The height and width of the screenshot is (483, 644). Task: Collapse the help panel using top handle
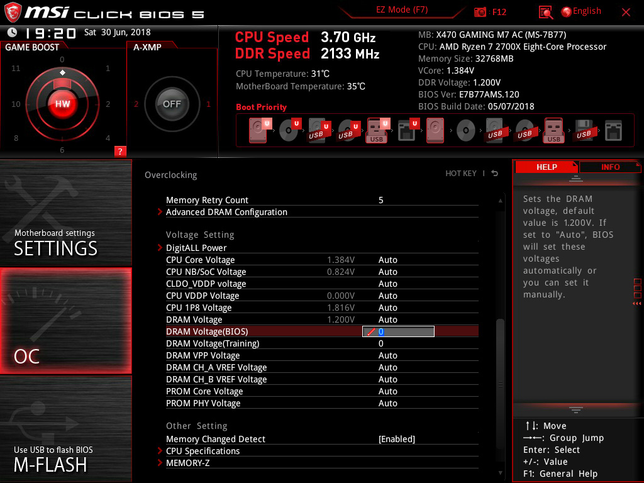pos(576,179)
